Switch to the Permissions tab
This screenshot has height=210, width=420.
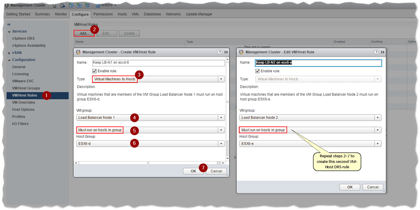tap(103, 14)
